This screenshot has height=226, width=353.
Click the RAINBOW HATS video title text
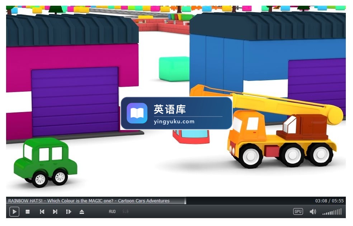point(89,201)
